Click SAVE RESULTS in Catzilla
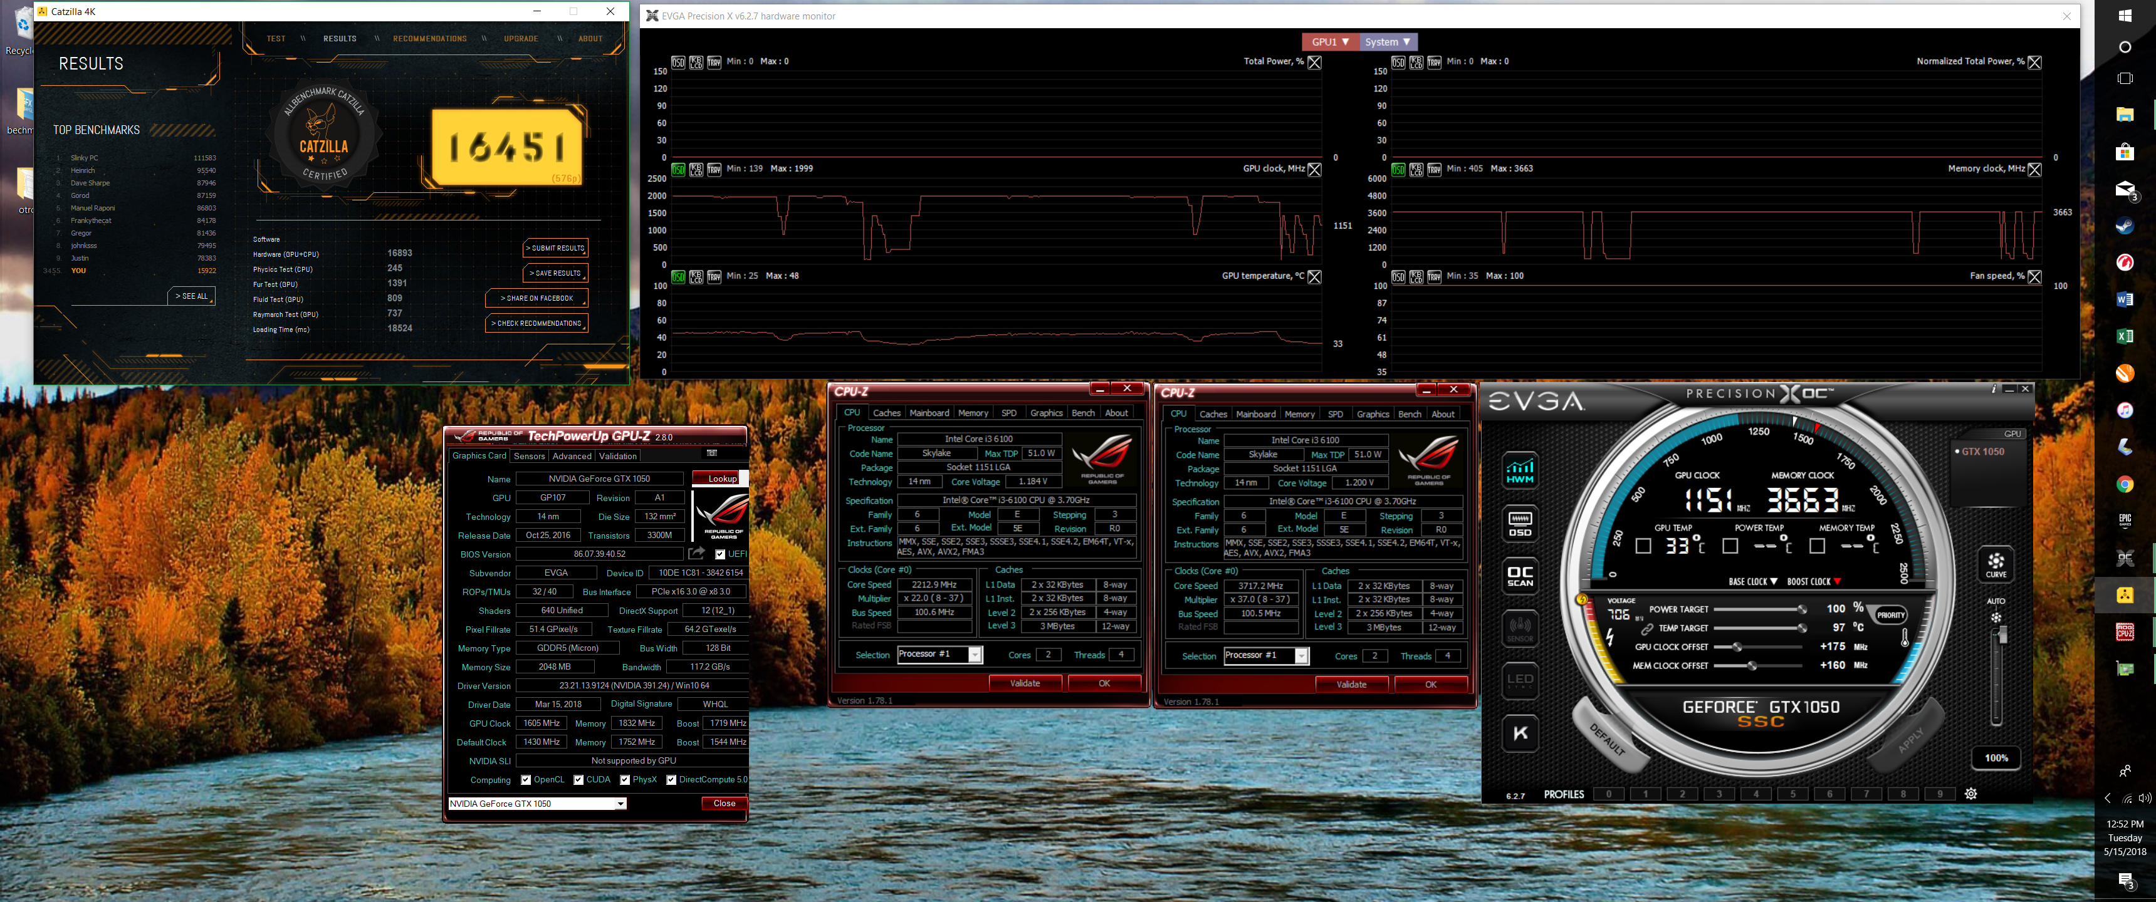 [556, 274]
